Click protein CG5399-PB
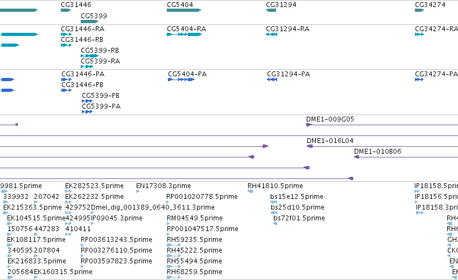458x280 pixels. (101, 96)
